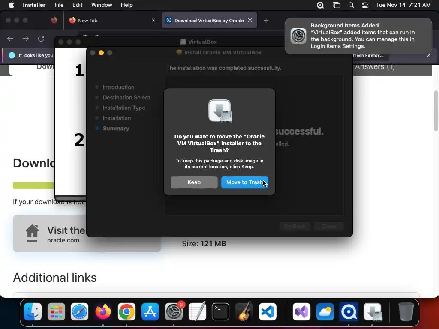This screenshot has height=329, width=439.
Task: Click the Background Items Added notification
Action: click(358, 36)
